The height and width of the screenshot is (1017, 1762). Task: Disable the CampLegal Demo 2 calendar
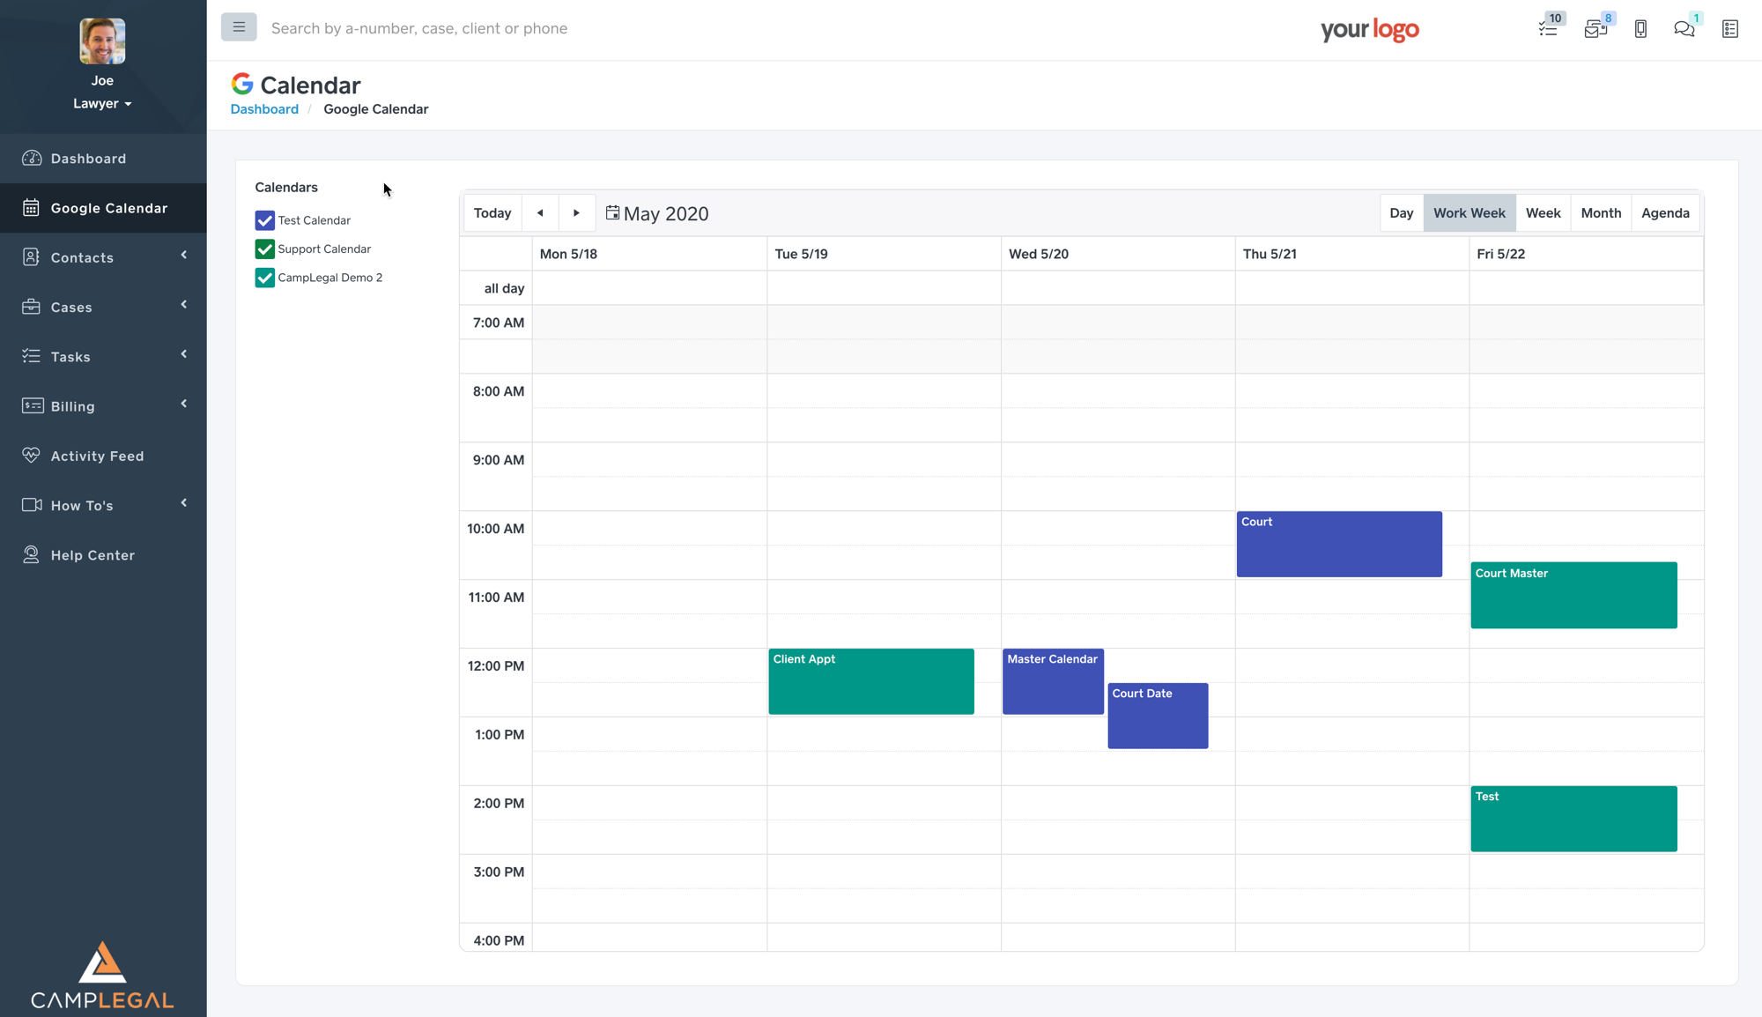[x=264, y=278]
